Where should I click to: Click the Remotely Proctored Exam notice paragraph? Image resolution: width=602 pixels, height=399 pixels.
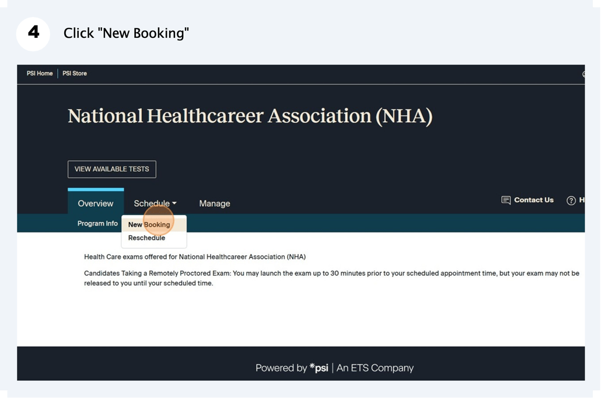(x=331, y=278)
